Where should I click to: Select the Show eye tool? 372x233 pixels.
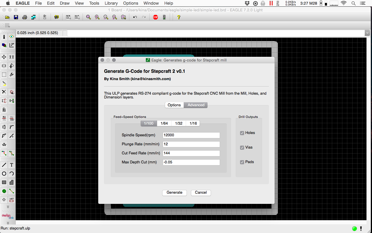(11, 37)
